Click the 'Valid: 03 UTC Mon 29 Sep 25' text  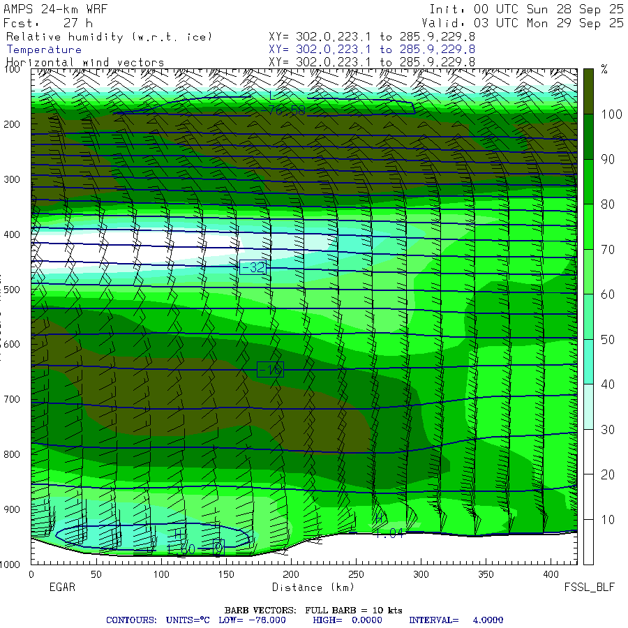click(x=523, y=23)
